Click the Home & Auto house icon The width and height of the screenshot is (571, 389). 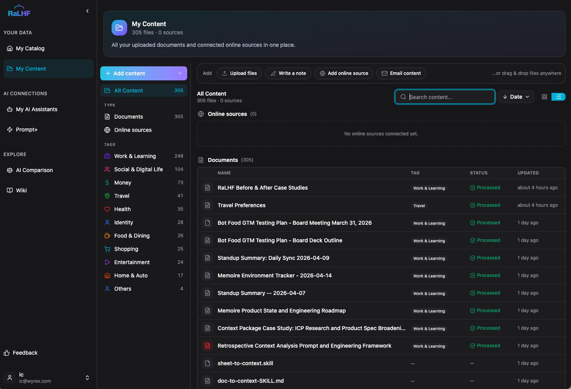pos(107,275)
